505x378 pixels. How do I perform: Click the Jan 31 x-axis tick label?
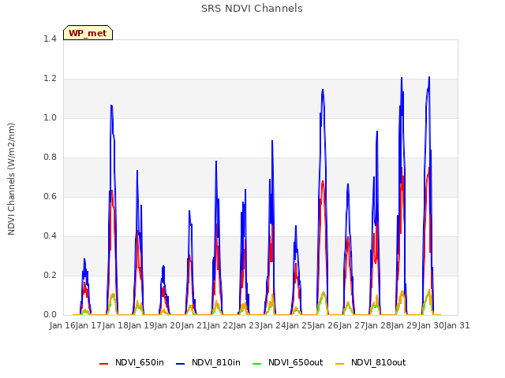457,325
